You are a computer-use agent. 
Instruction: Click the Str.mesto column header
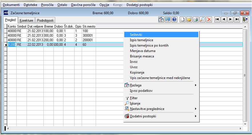coord(89,26)
